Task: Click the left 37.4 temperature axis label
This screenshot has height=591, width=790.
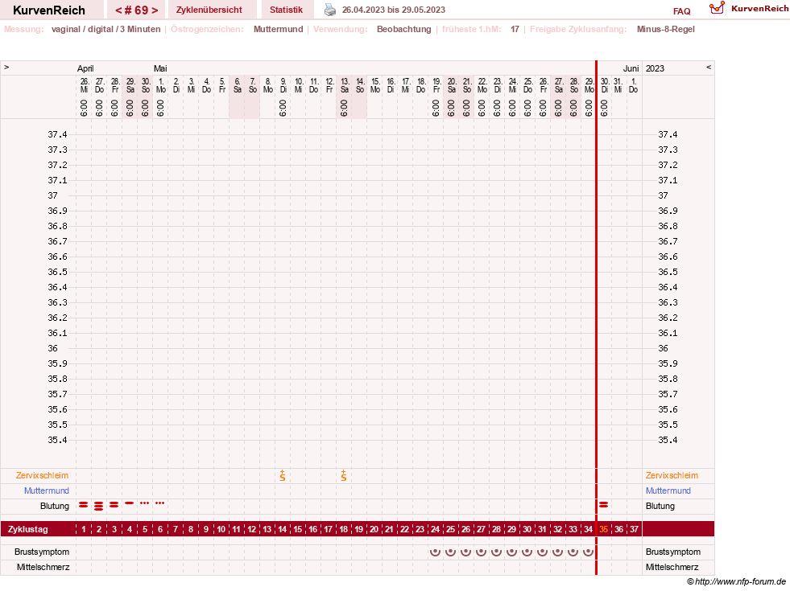Action: [x=57, y=134]
